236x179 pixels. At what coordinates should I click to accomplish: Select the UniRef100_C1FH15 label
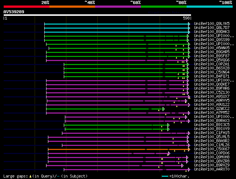(x=212, y=133)
